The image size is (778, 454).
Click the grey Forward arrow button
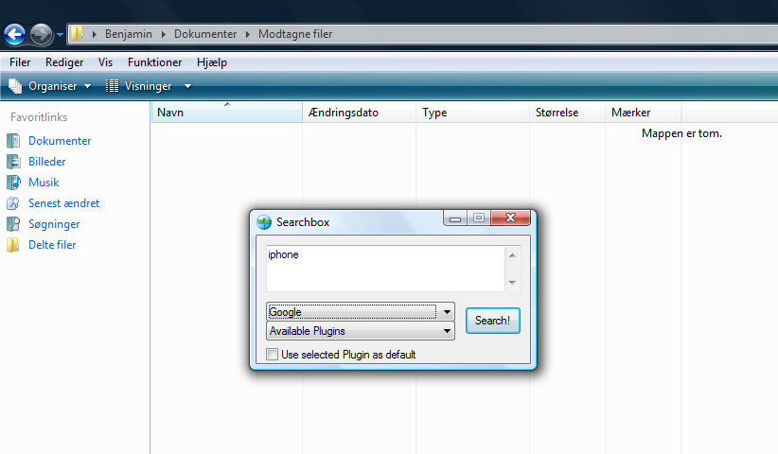point(42,35)
